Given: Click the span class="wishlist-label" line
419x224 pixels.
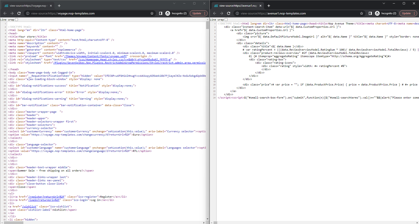Looking at the screenshot, I should coord(43,210).
